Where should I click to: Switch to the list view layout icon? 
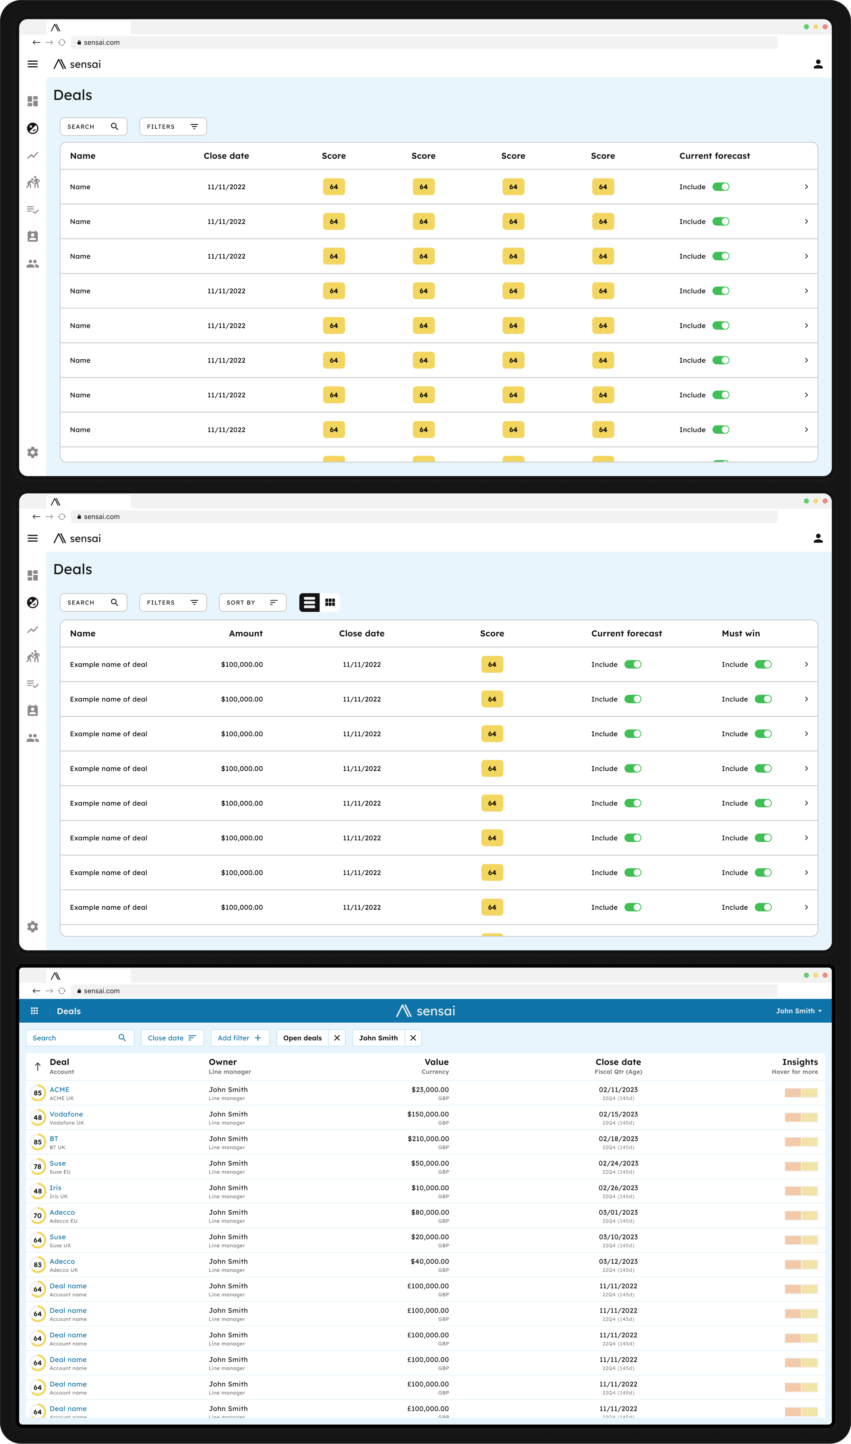pos(309,603)
